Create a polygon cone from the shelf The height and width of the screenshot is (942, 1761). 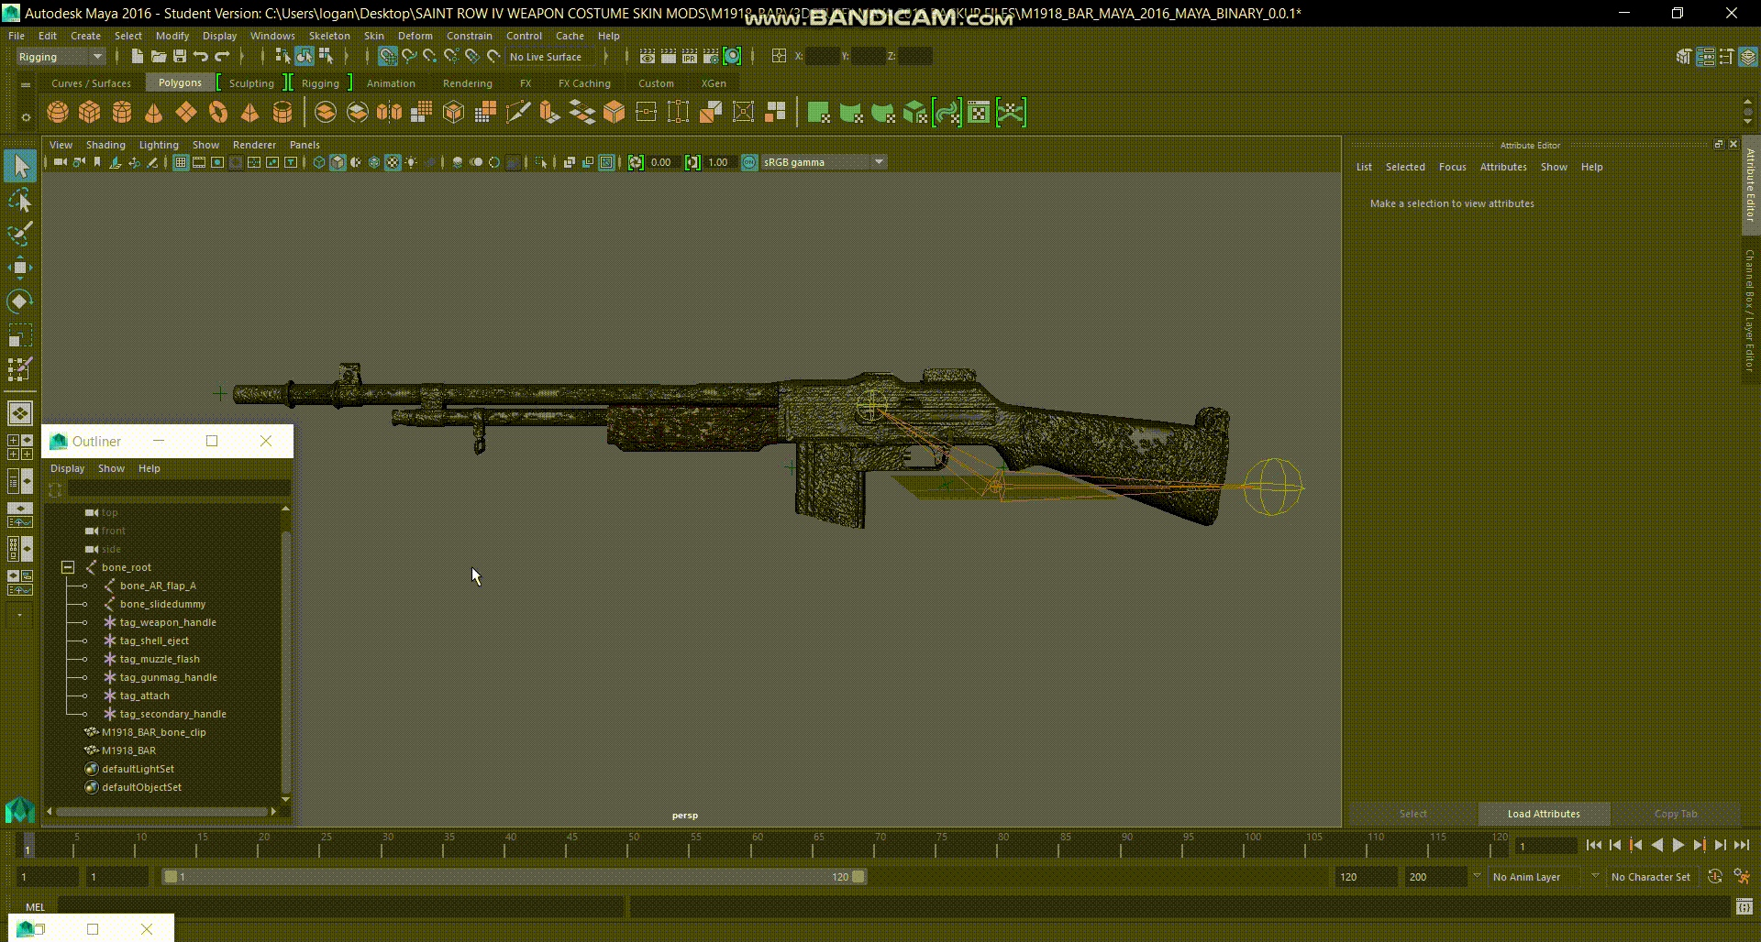point(154,113)
